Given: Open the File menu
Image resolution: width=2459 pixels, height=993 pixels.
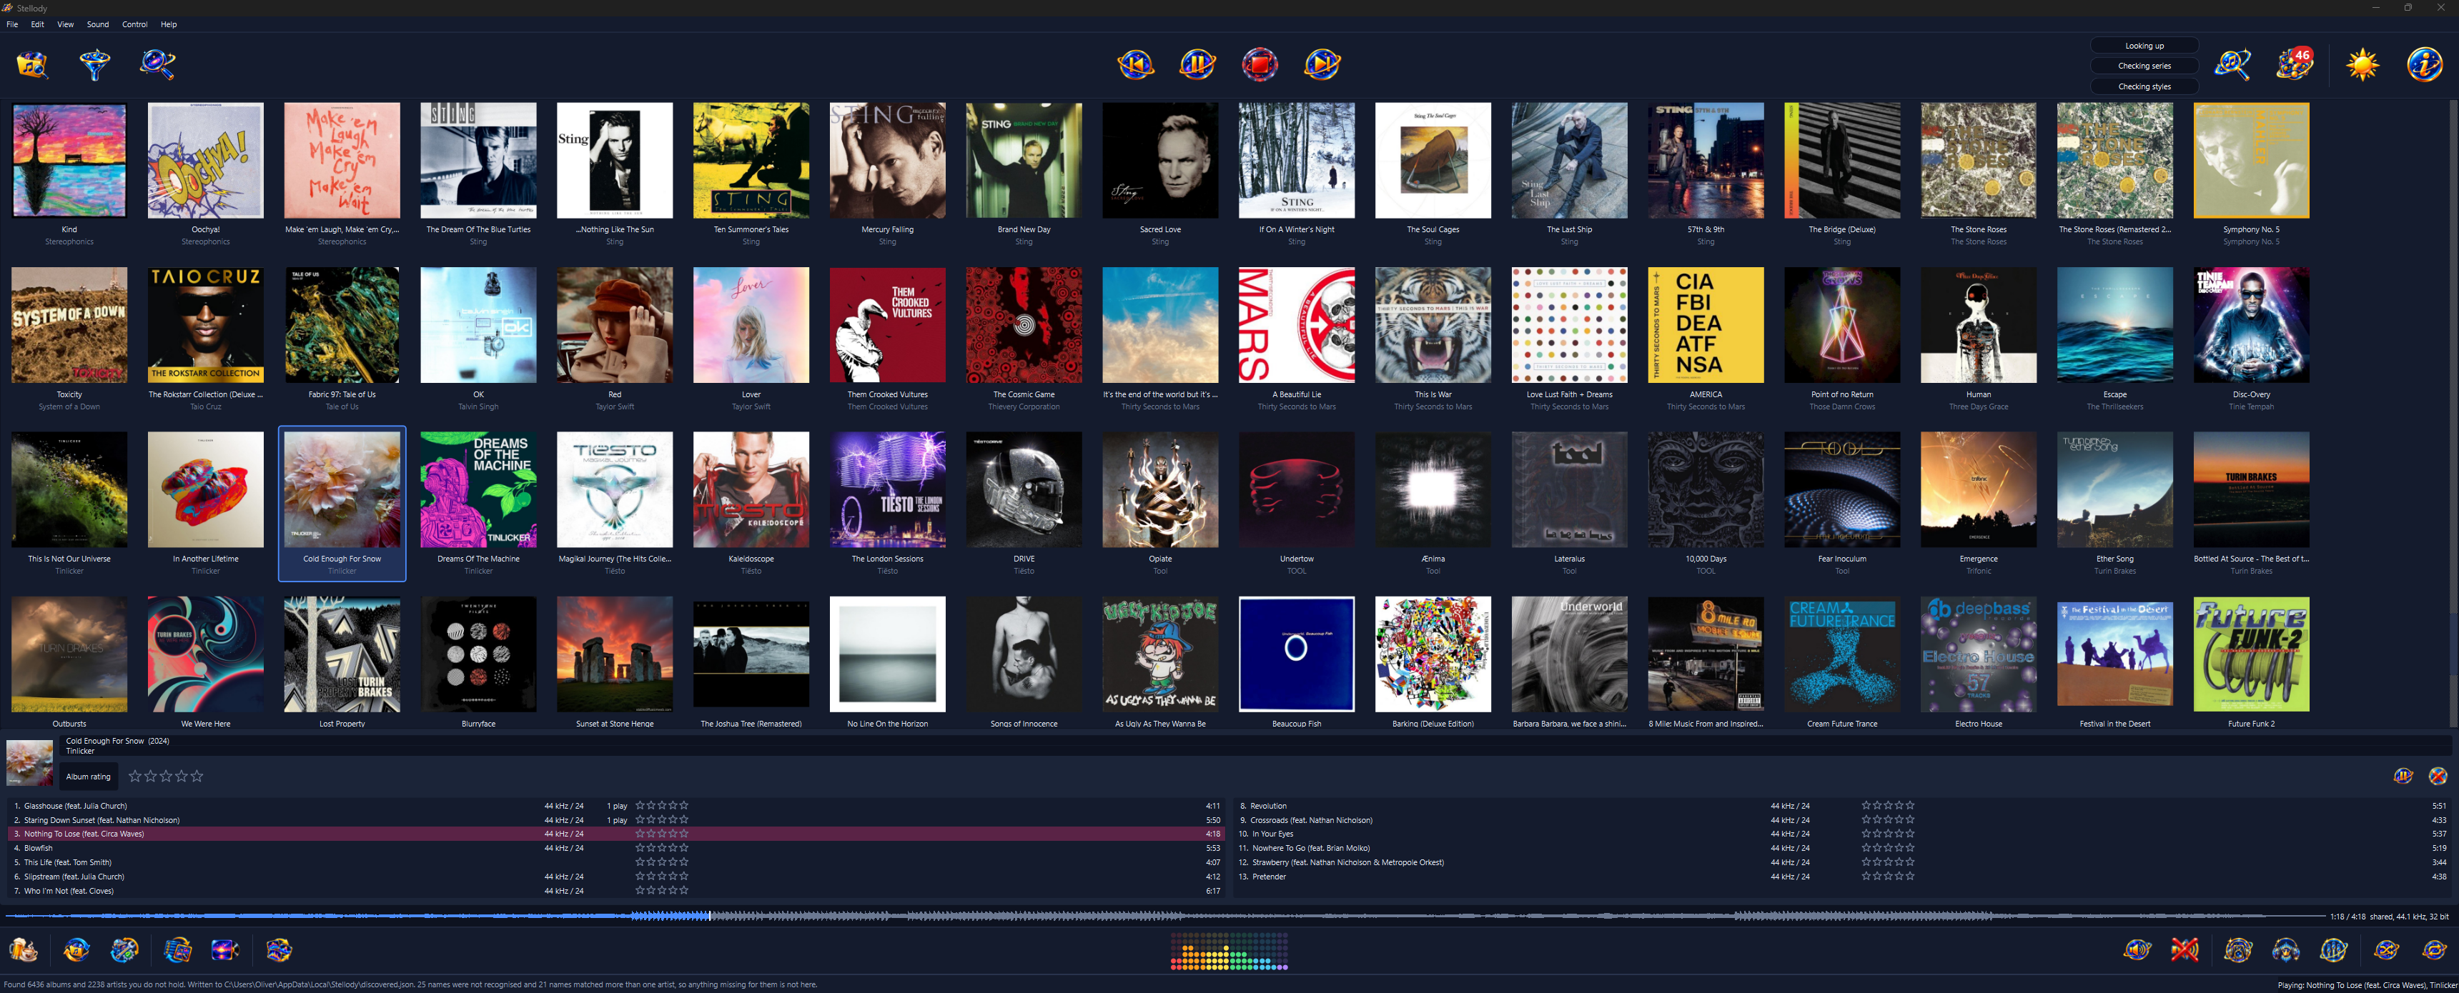Looking at the screenshot, I should [12, 24].
